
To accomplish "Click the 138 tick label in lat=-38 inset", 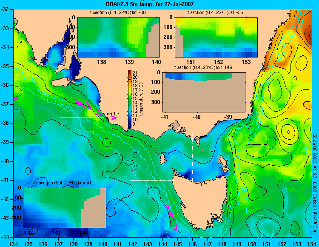I will [102, 62].
